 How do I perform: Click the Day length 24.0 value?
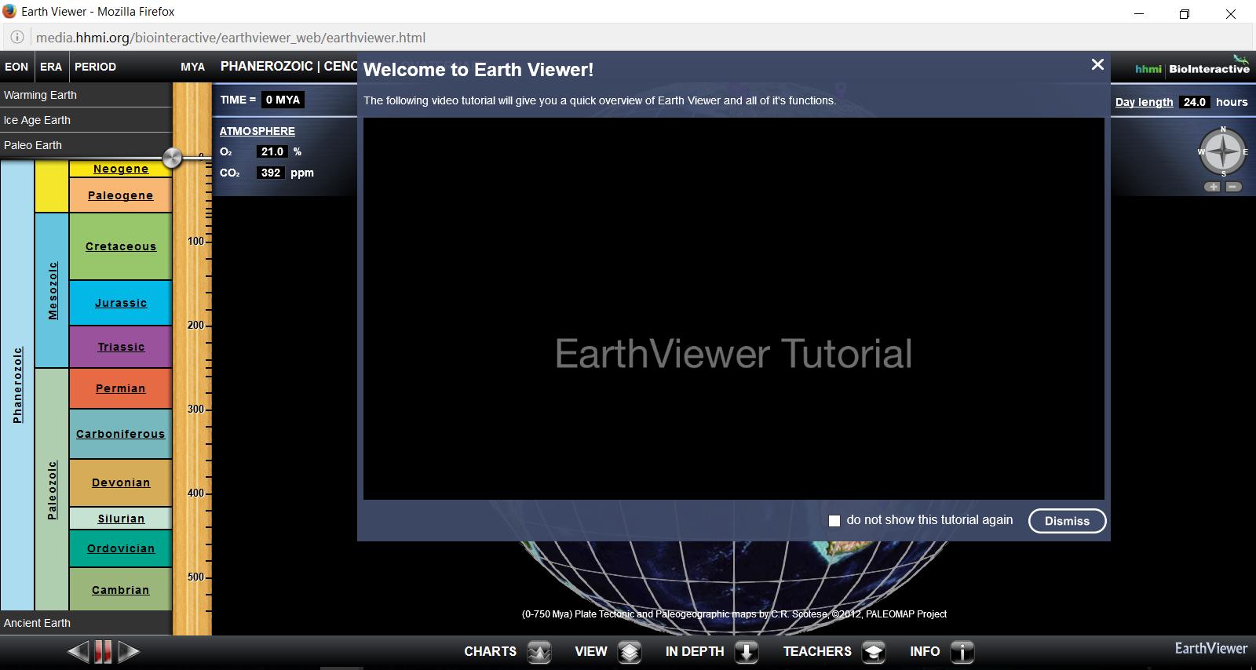pos(1194,102)
